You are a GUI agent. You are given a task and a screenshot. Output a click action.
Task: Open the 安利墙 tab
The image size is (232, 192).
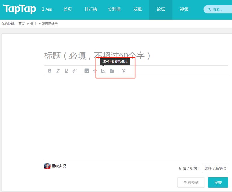coord(114,9)
